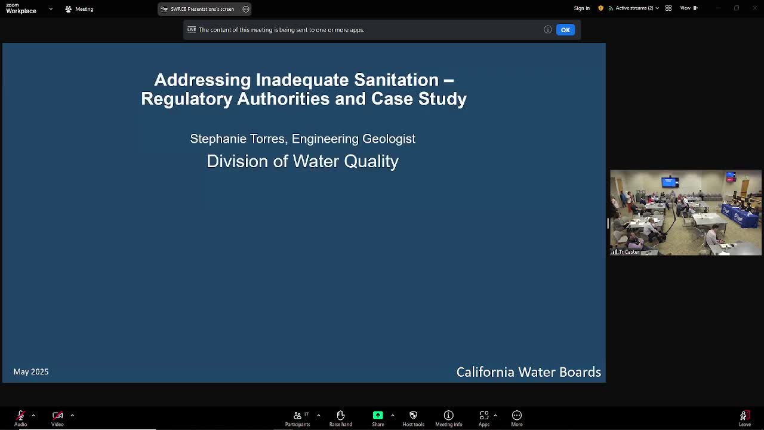Click Sign in
764x430 pixels.
[x=582, y=8]
